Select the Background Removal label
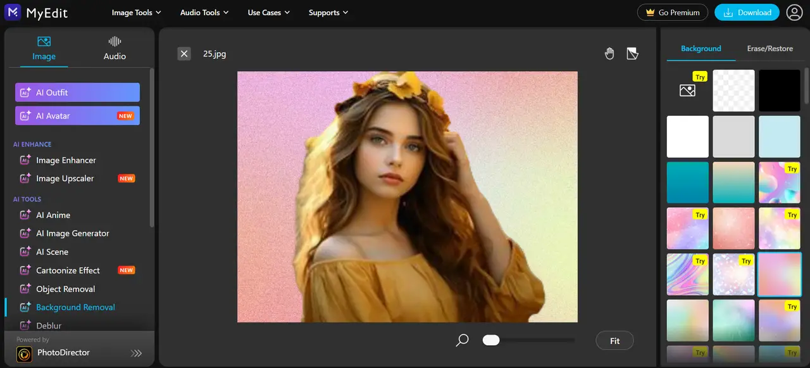The image size is (810, 368). [75, 307]
